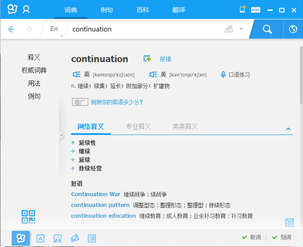Open the dictionary home icon in the bottom bar
This screenshot has width=303, height=247.
click(x=21, y=238)
